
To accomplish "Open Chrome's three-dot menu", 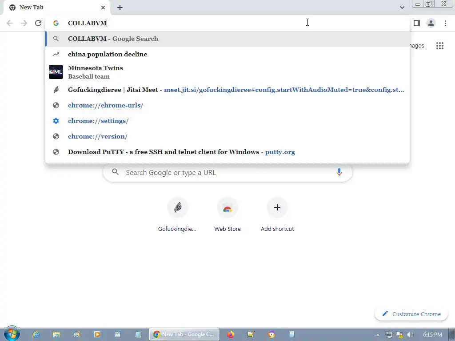I will pyautogui.click(x=445, y=23).
